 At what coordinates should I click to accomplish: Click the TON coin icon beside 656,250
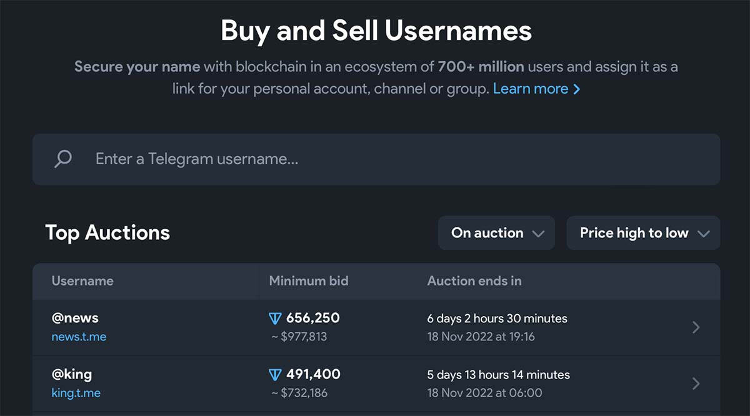275,319
